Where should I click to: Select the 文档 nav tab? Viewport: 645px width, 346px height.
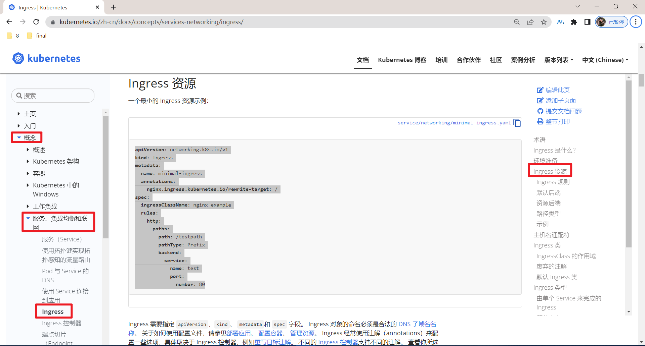click(x=363, y=60)
